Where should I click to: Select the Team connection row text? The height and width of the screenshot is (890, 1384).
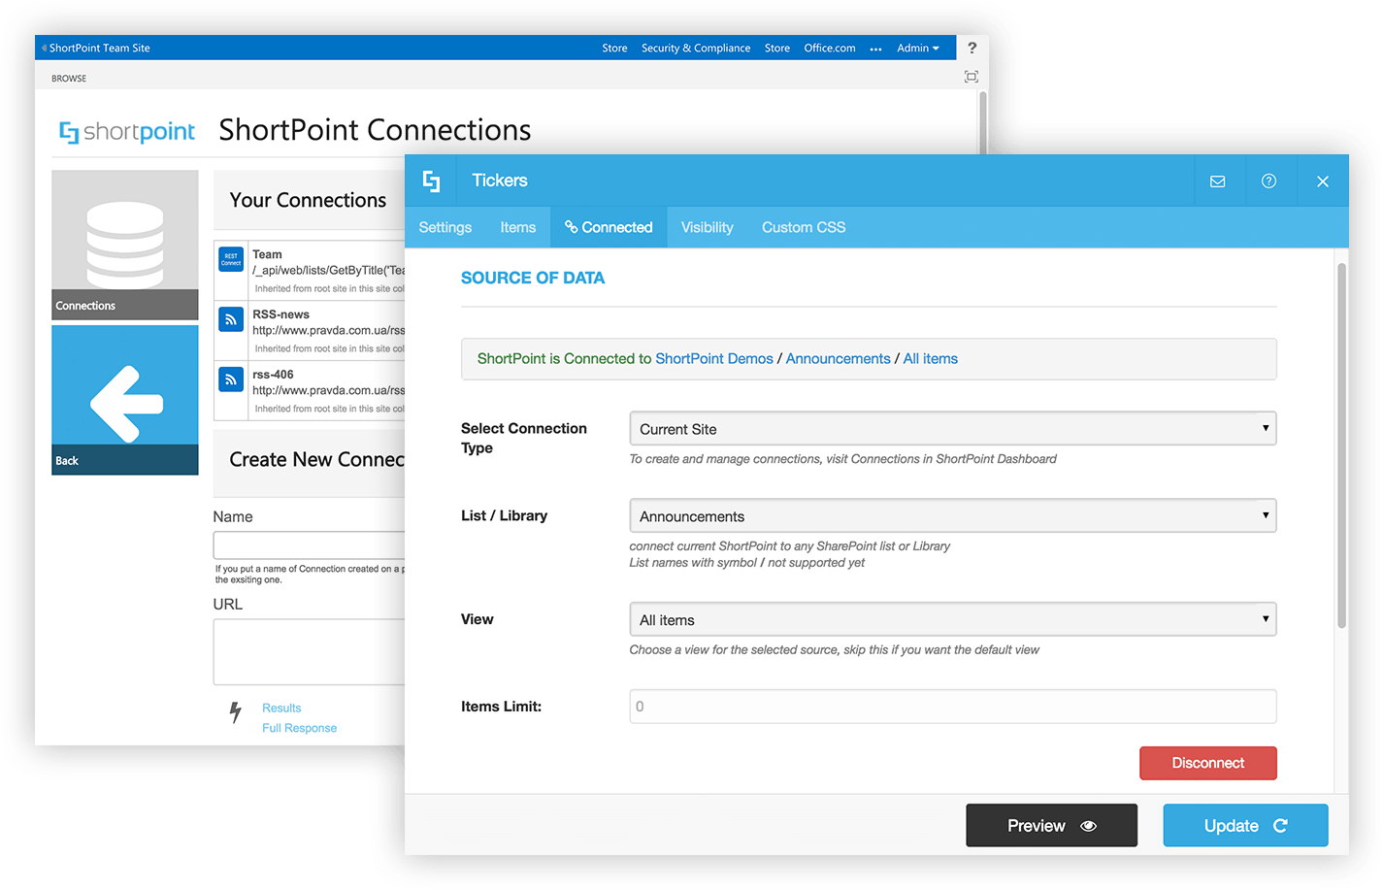click(x=327, y=271)
